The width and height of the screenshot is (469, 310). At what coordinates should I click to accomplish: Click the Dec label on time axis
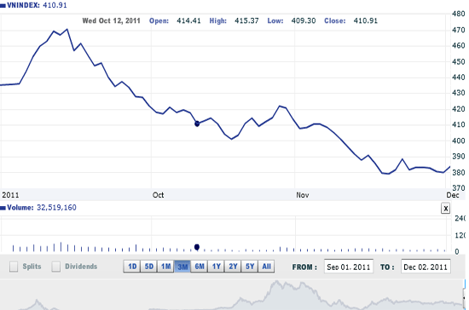[453, 195]
